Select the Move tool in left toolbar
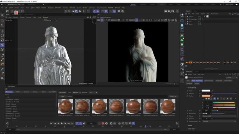 2,31
